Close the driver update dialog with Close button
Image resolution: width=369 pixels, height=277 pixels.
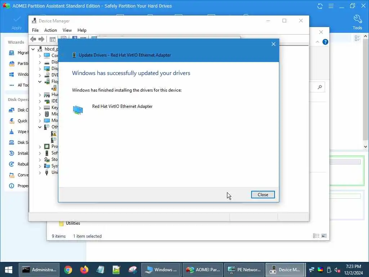coord(263,194)
